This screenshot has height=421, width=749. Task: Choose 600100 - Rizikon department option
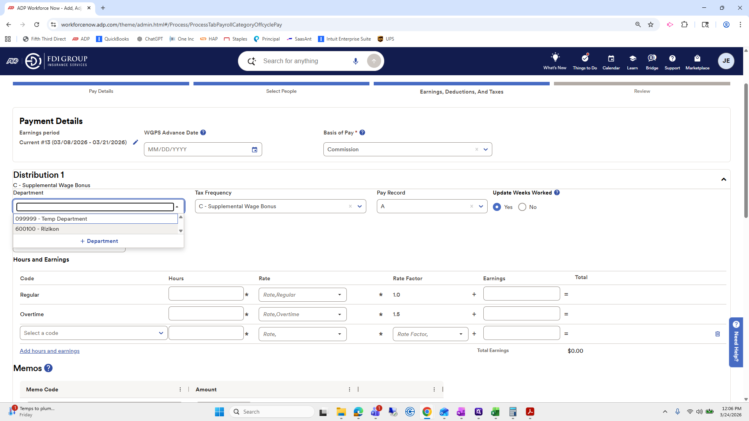[x=37, y=229]
